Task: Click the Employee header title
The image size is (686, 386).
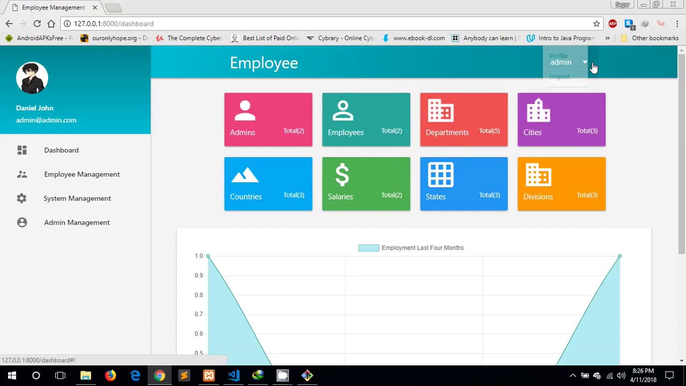Action: point(264,63)
